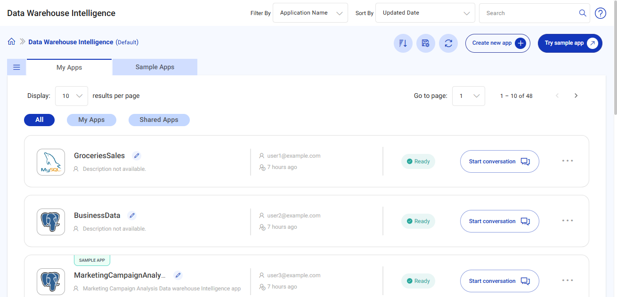617x297 pixels.
Task: Open the hamburger menu beside My Apps
Action: click(16, 67)
